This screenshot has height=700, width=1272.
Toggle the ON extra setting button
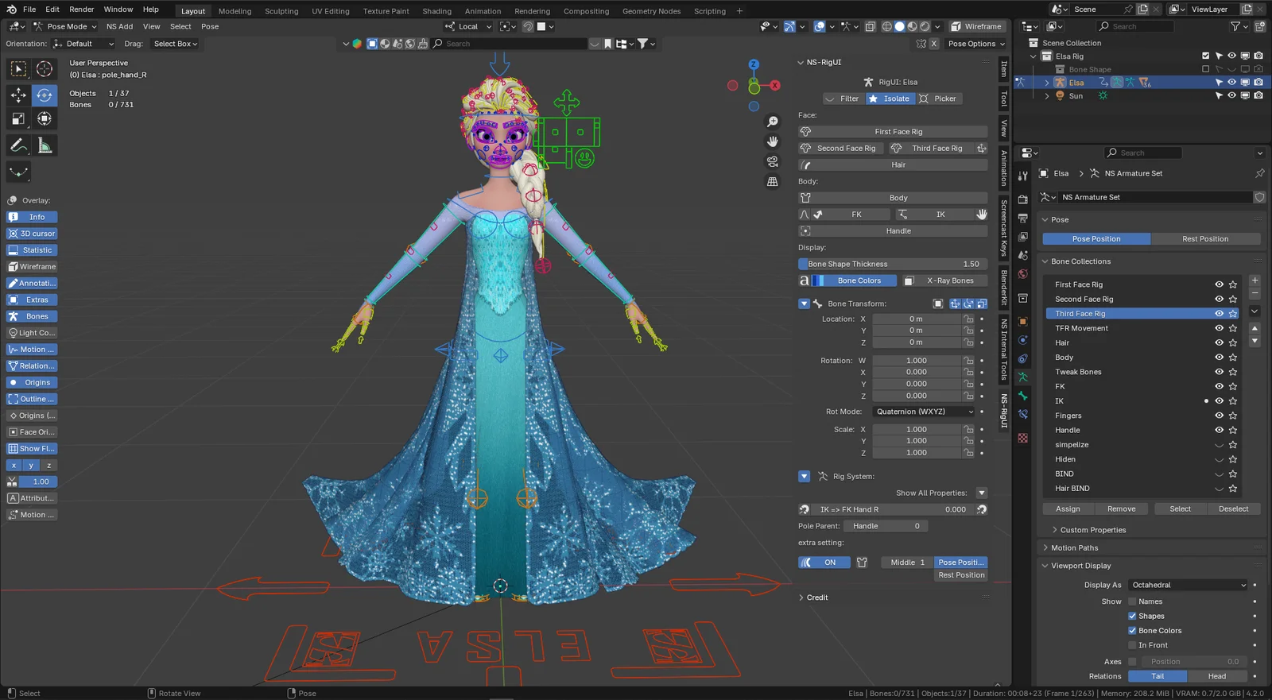pyautogui.click(x=824, y=563)
